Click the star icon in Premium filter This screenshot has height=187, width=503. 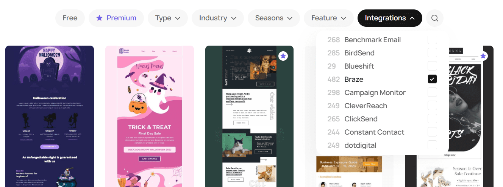click(x=99, y=18)
